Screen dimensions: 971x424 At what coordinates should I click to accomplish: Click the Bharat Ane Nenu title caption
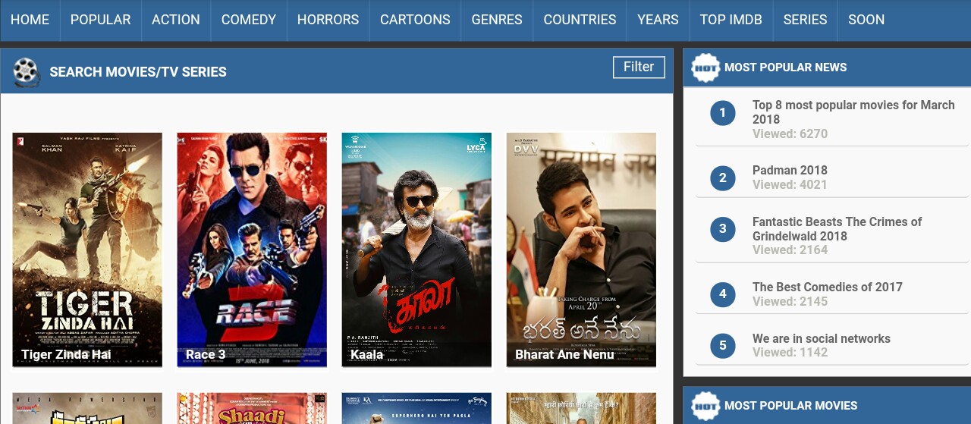564,355
